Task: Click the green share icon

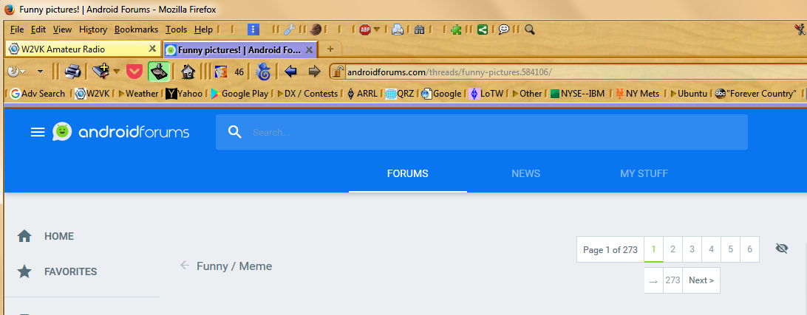Action: (x=483, y=30)
